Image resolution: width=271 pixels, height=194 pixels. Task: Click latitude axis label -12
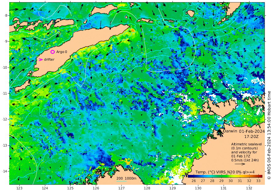point(5,119)
